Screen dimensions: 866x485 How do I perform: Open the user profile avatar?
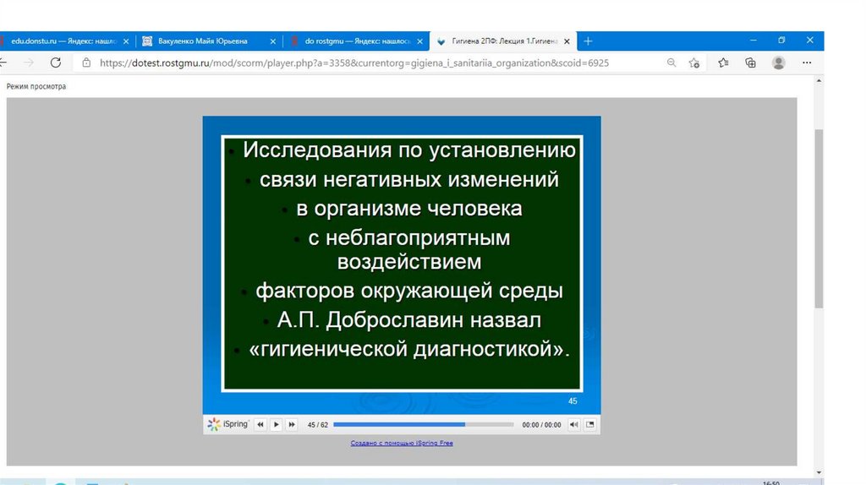779,63
